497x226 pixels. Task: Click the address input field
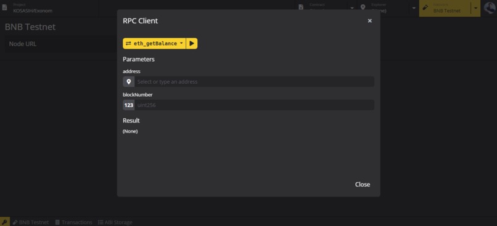click(x=254, y=82)
